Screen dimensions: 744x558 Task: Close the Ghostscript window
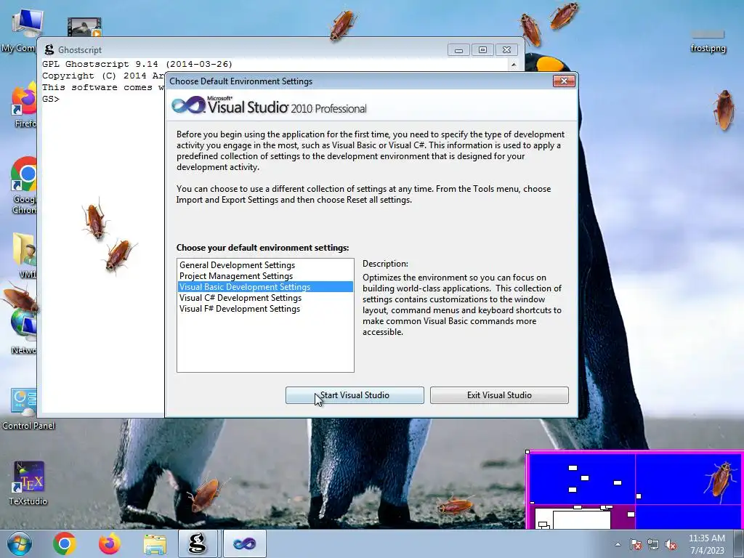click(506, 50)
